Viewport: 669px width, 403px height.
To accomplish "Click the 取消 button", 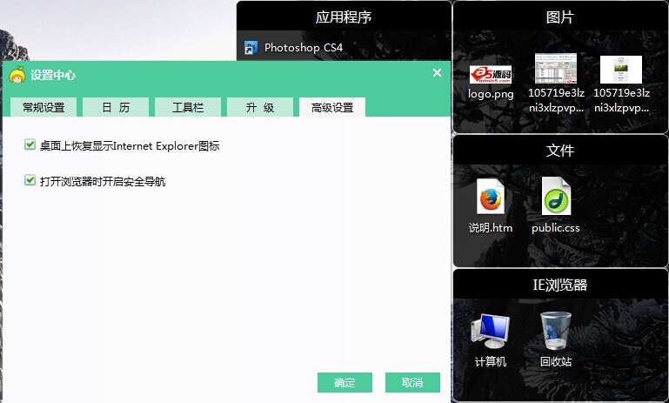I will point(412,382).
